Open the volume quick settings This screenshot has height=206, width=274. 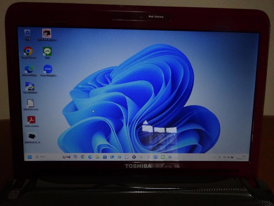coord(228,157)
